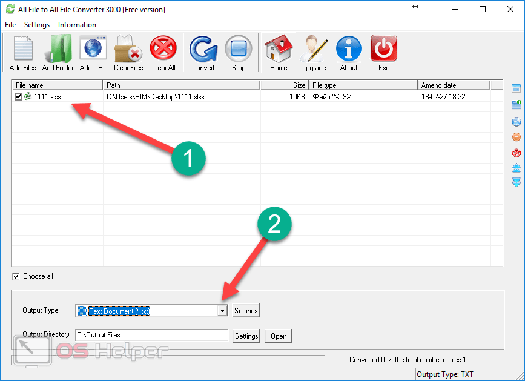525x381 pixels.
Task: Click the Add Files toolbar icon
Action: [x=23, y=49]
